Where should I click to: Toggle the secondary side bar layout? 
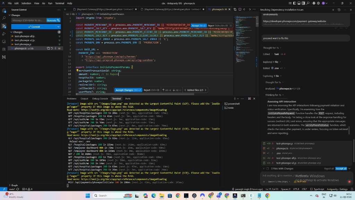click(303, 3)
